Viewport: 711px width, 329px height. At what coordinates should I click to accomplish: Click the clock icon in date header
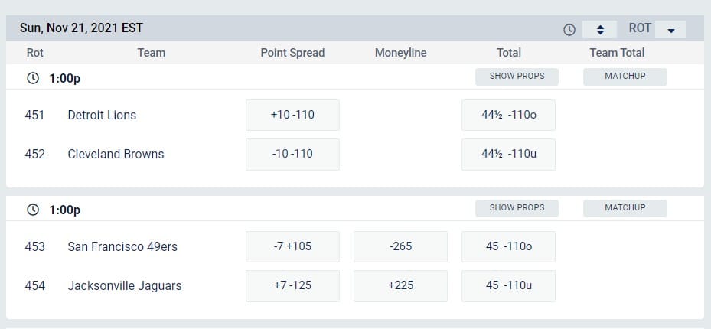coord(569,30)
